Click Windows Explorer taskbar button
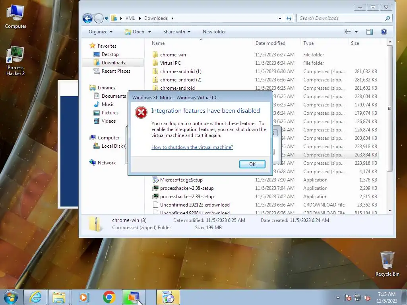 [x=59, y=297]
